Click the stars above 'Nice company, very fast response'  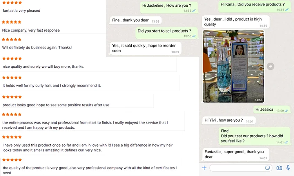[x=12, y=22]
